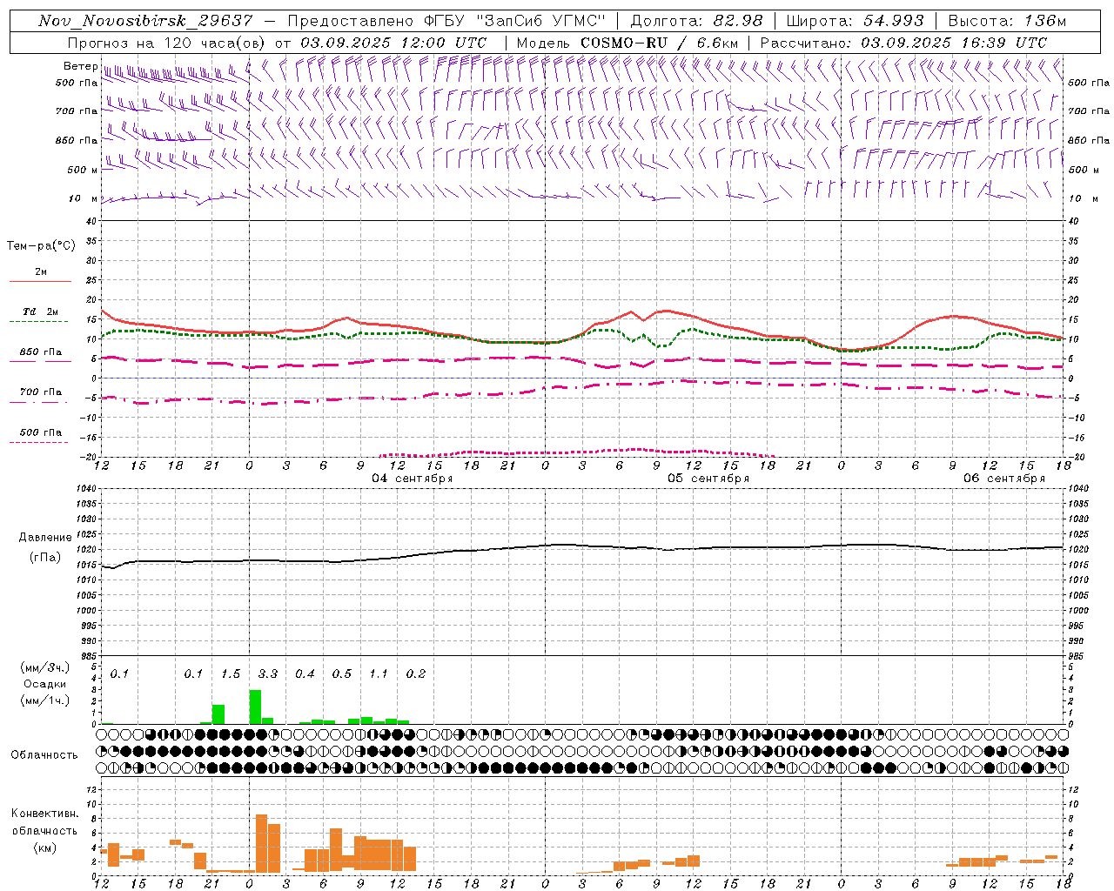The height and width of the screenshot is (891, 1114).
Task: Click the 'Конвективн.' convective cloud label
Action: click(44, 814)
